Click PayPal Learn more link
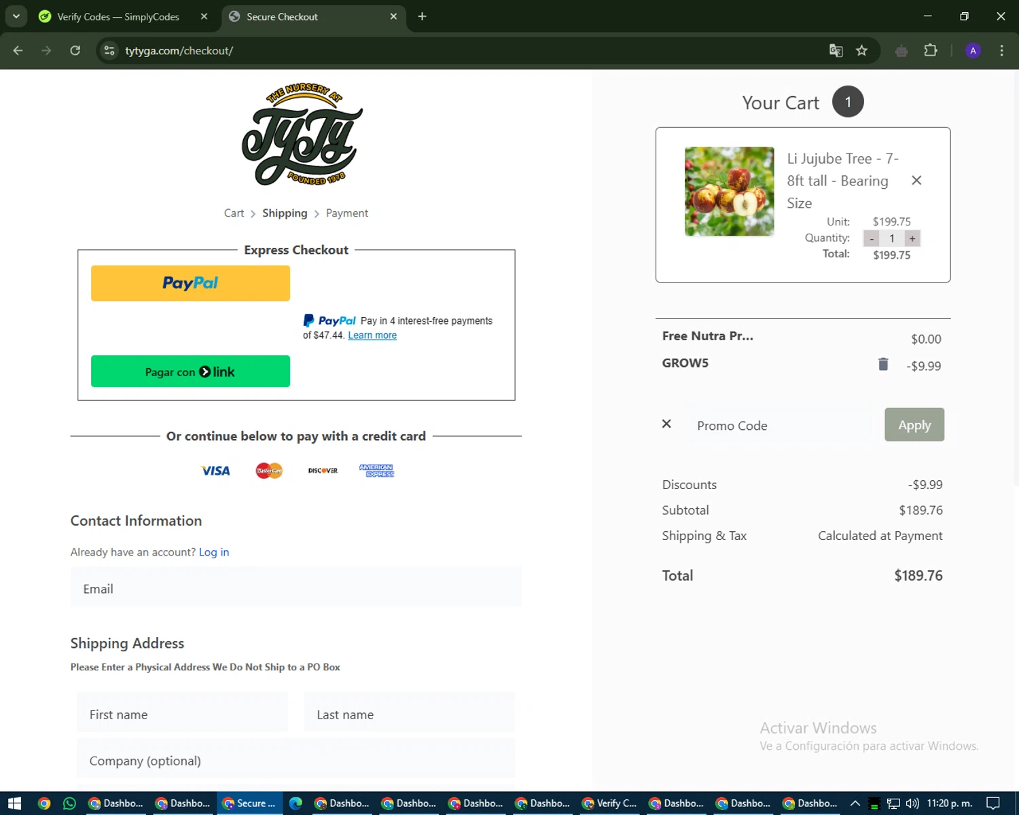This screenshot has height=815, width=1019. (x=372, y=336)
